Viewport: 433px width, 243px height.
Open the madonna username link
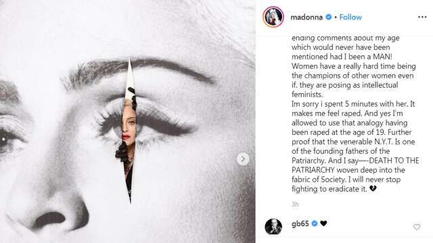306,17
